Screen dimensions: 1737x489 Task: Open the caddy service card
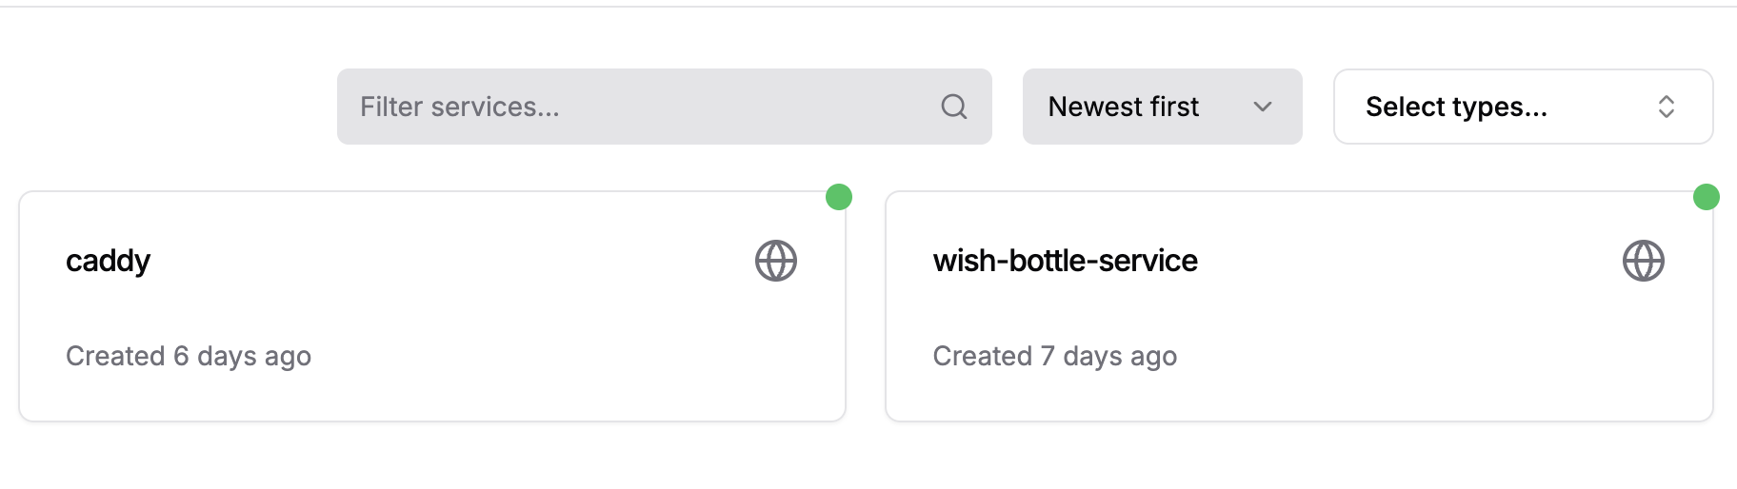coord(432,306)
